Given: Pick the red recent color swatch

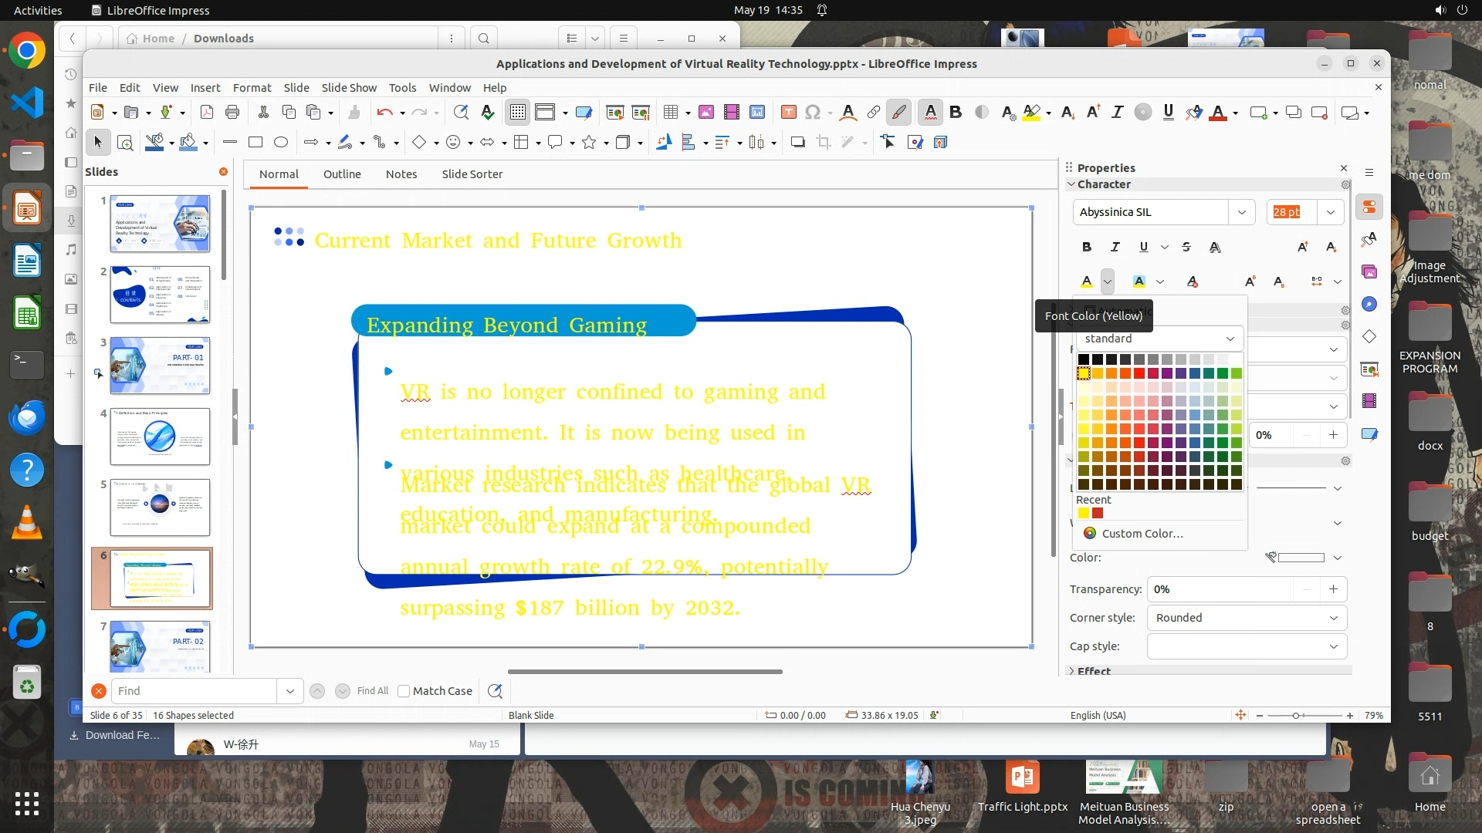Looking at the screenshot, I should pyautogui.click(x=1098, y=514).
